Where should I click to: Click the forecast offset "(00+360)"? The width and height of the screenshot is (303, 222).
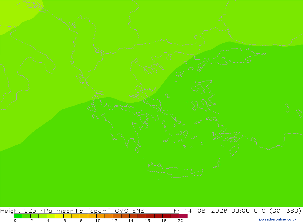point(285,210)
